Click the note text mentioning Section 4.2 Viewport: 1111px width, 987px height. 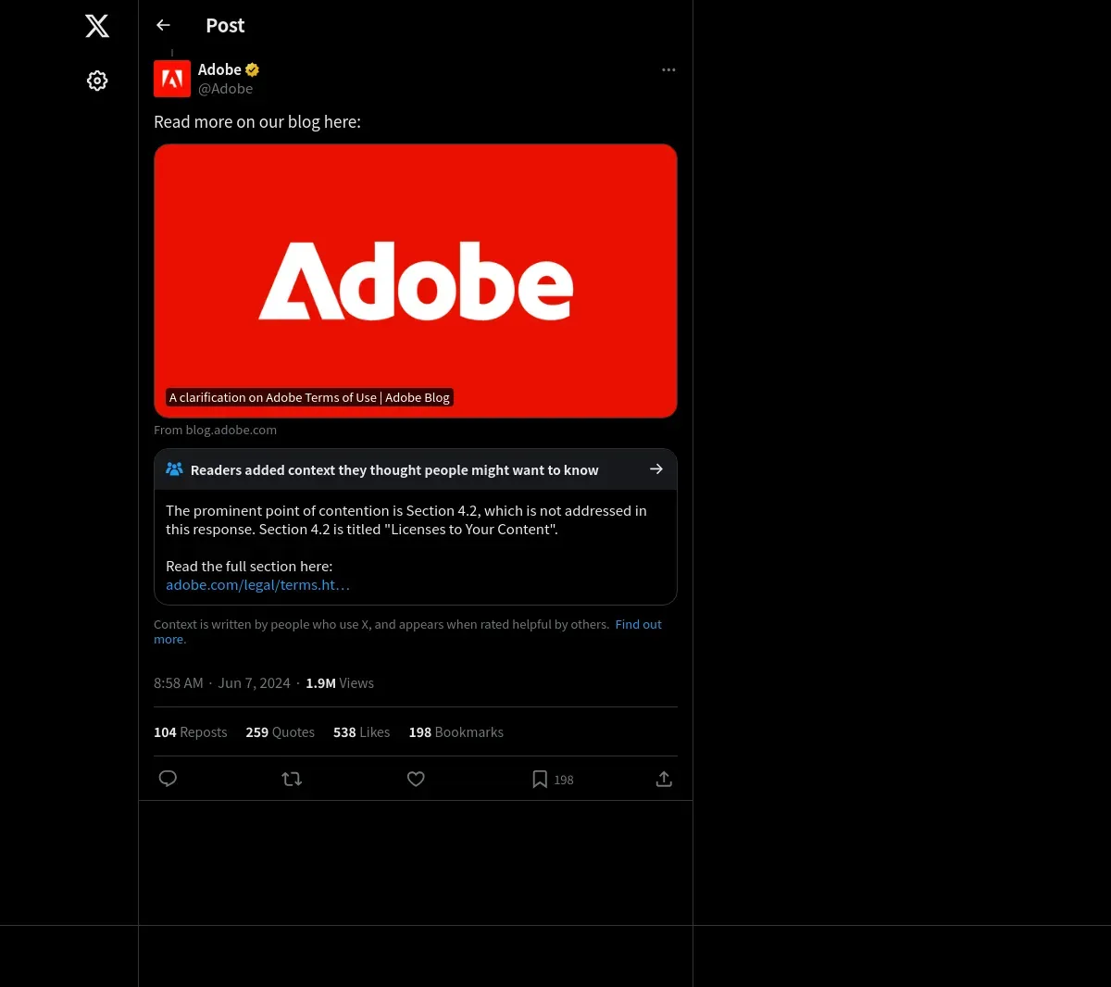pos(406,520)
